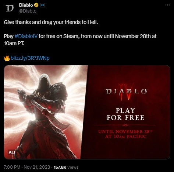Image resolution: width=174 pixels, height=172 pixels.
Task: Click the Give thanks tweet sentence
Action: [51, 22]
